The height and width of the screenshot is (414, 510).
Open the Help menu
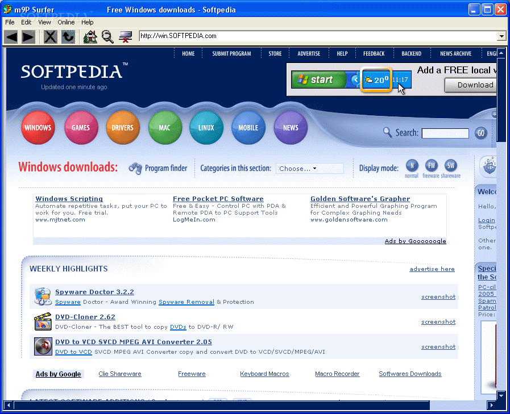click(87, 22)
